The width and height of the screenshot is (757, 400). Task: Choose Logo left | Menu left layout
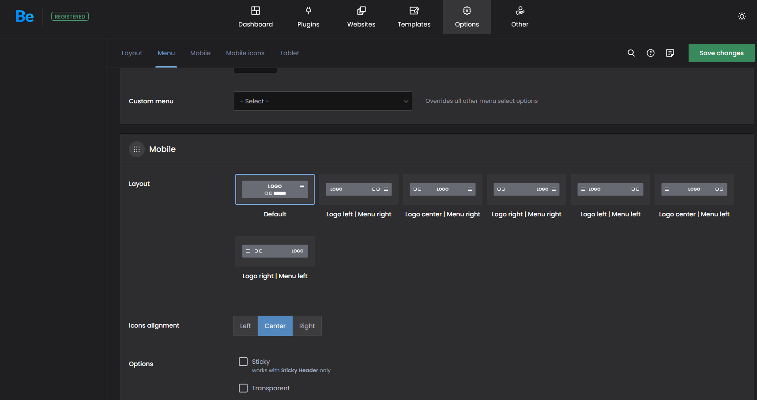pos(610,189)
